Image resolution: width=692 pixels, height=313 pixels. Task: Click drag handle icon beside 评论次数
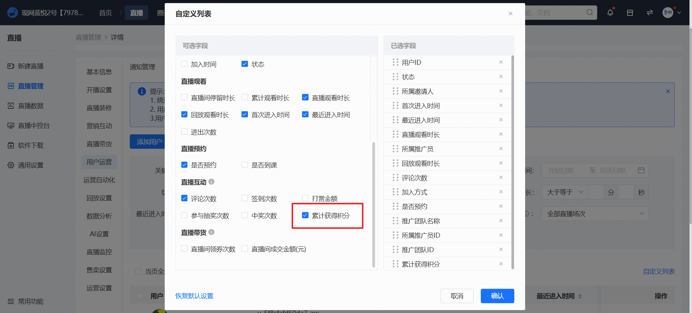(395, 178)
